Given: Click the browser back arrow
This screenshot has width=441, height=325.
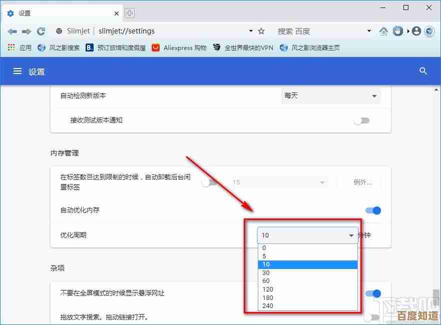Looking at the screenshot, I should 12,31.
